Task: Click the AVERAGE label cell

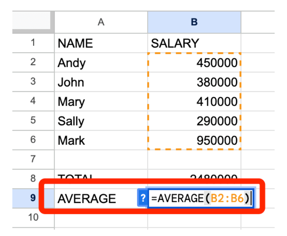Action: [95, 198]
